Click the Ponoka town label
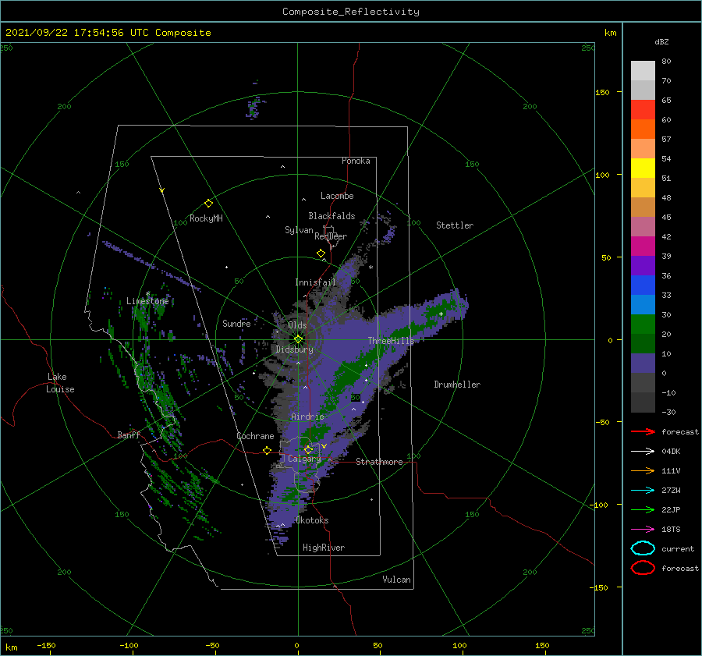 356,161
